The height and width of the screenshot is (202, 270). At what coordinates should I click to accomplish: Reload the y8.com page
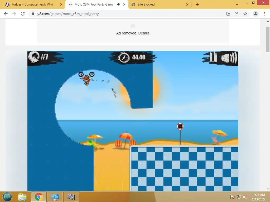(x=23, y=14)
